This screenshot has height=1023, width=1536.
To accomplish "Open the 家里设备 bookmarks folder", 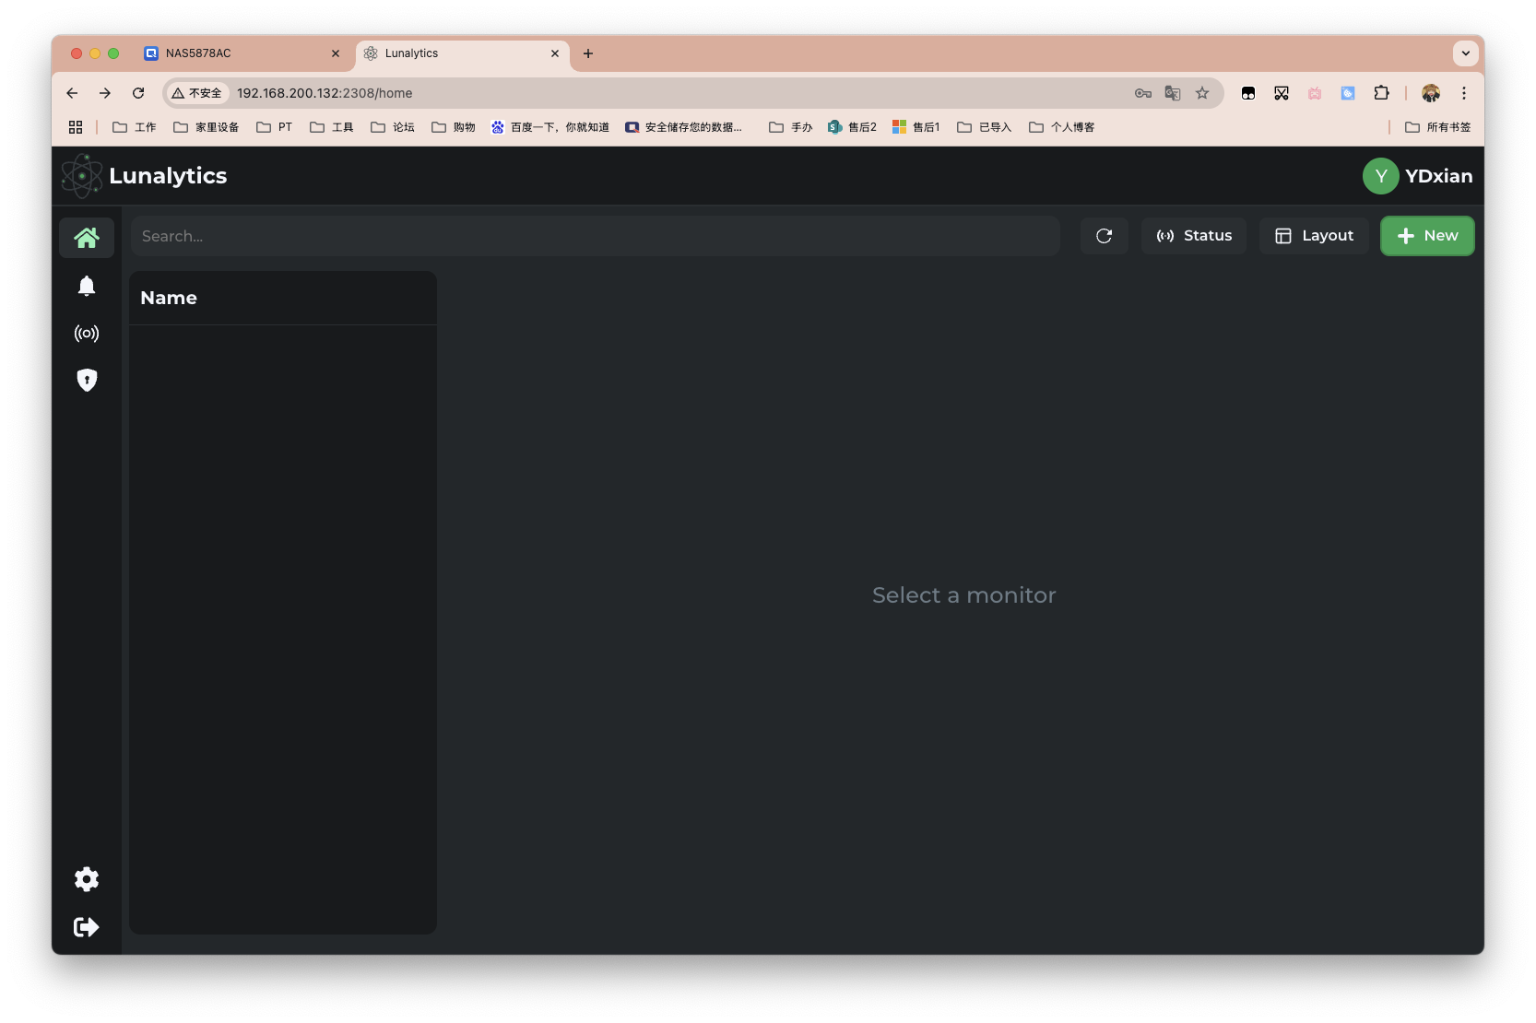I will tap(207, 127).
